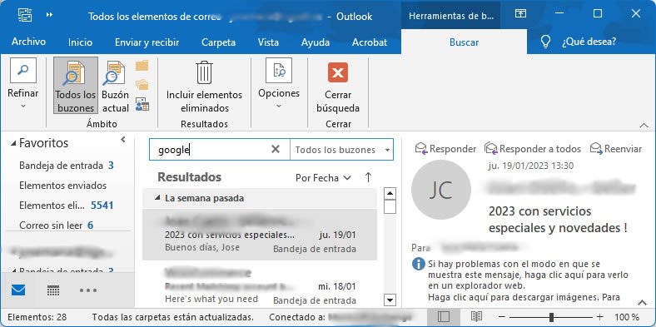Open the Ayuda tab

pos(316,42)
